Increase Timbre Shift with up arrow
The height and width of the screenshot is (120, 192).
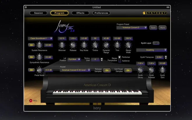point(102,58)
